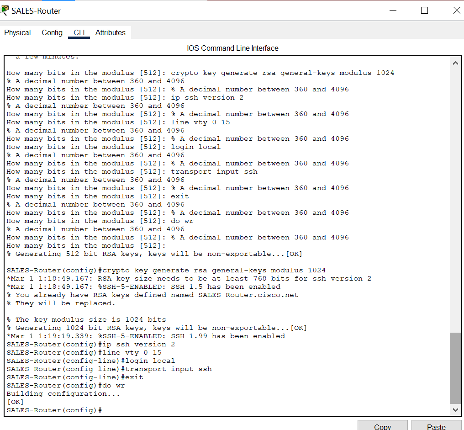Click 'Generating 1024 bit RSA keys' line
This screenshot has height=430, width=464.
157,328
